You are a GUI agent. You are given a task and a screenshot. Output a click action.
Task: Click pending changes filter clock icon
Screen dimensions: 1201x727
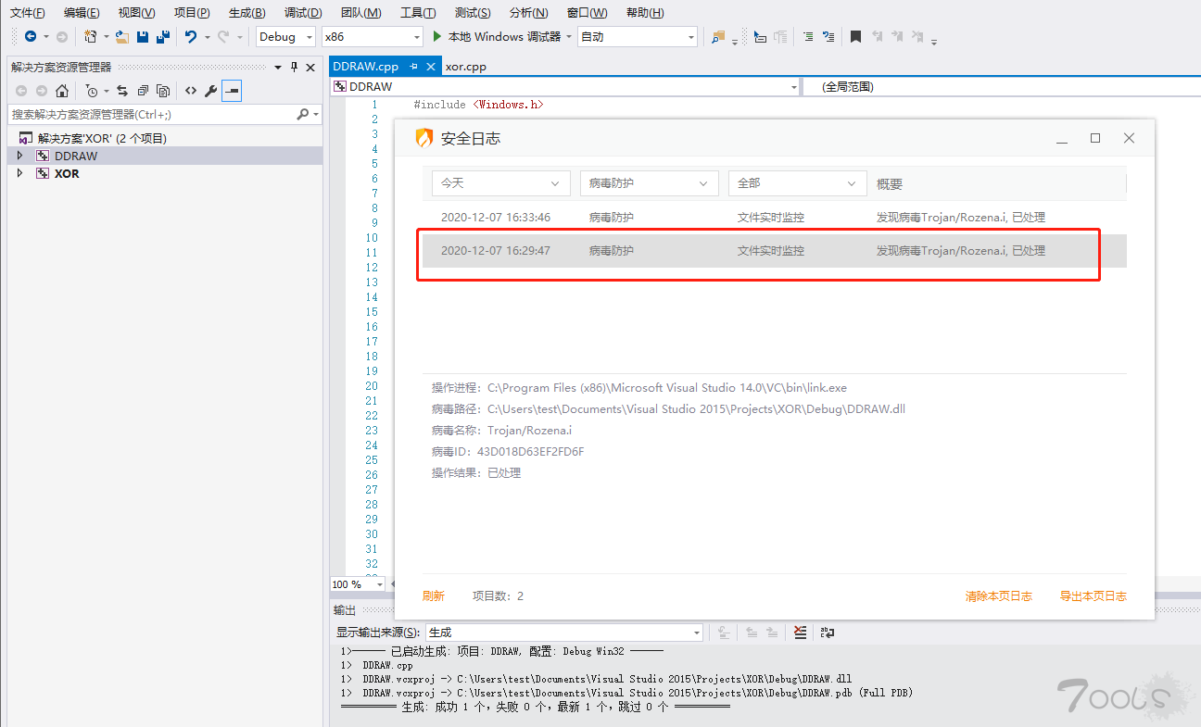(x=91, y=91)
